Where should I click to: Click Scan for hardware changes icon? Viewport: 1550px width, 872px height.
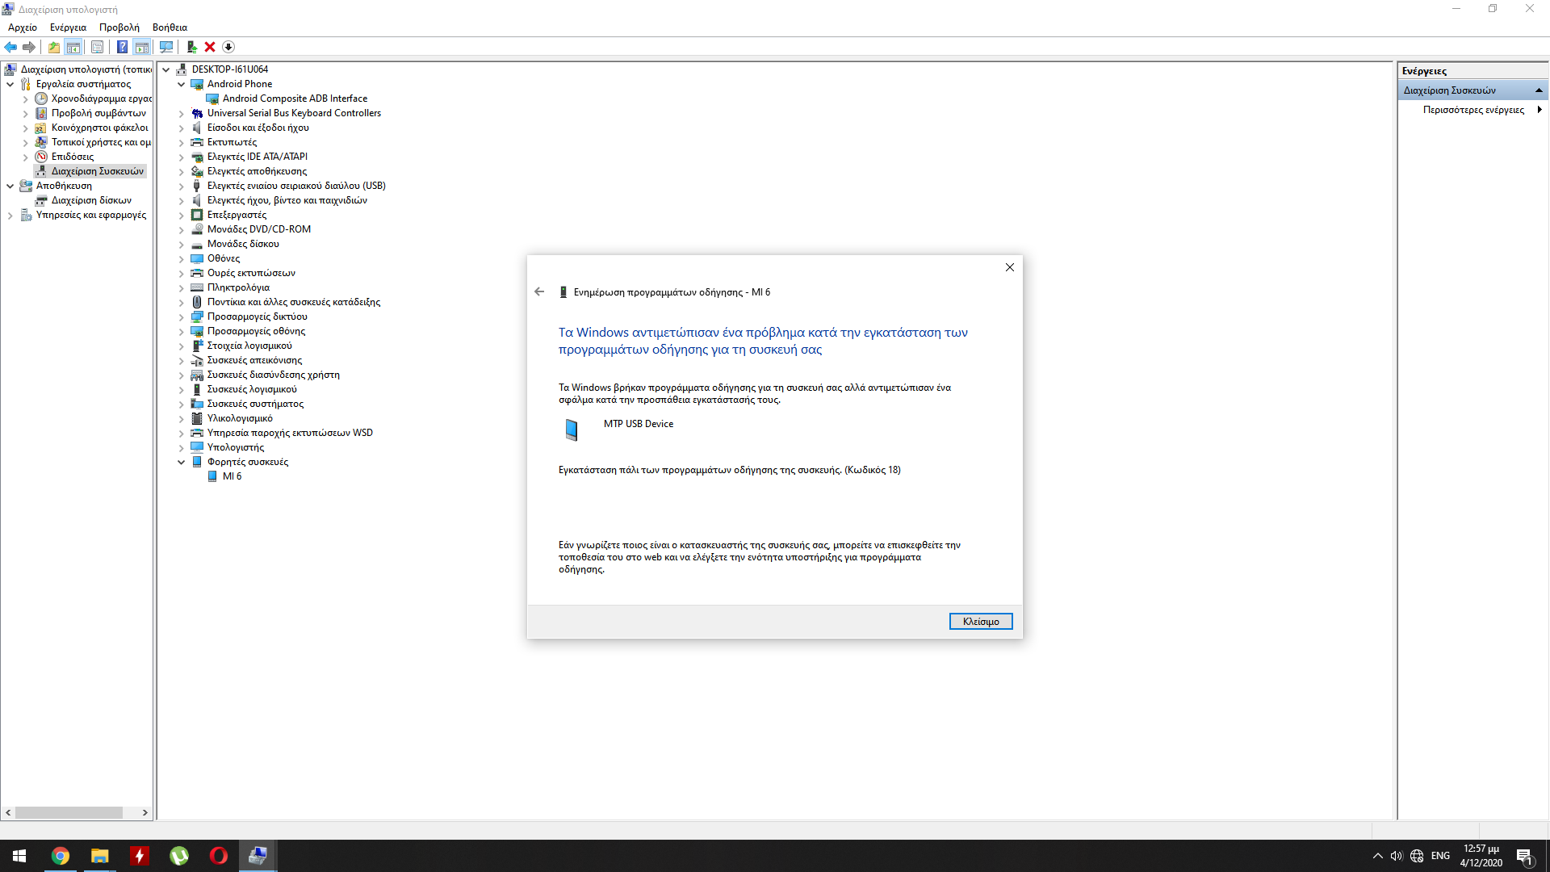click(166, 47)
